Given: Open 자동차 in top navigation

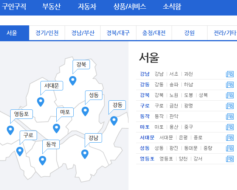Looking at the screenshot, I should click(87, 7).
